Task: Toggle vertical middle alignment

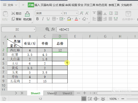Action: pos(100,13)
